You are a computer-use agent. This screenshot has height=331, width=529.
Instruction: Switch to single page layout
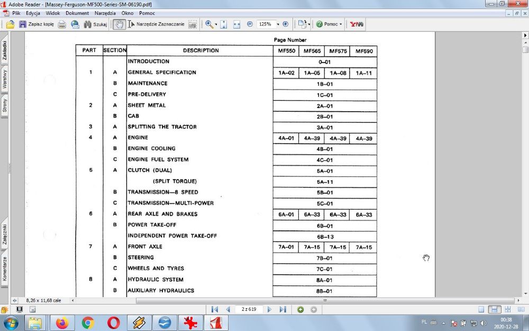481,309
